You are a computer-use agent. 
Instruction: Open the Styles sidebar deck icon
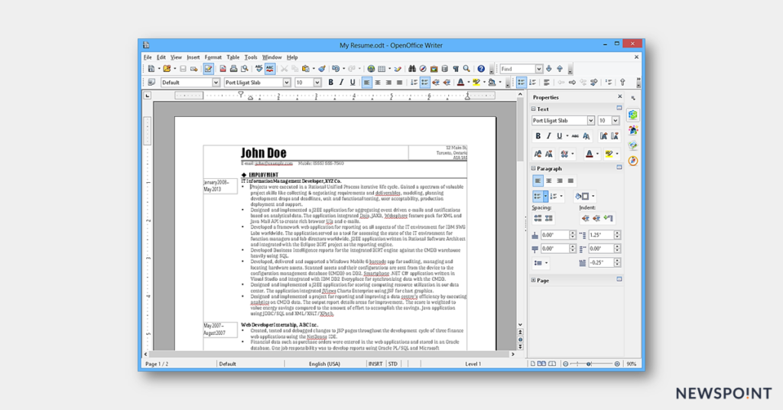click(633, 130)
